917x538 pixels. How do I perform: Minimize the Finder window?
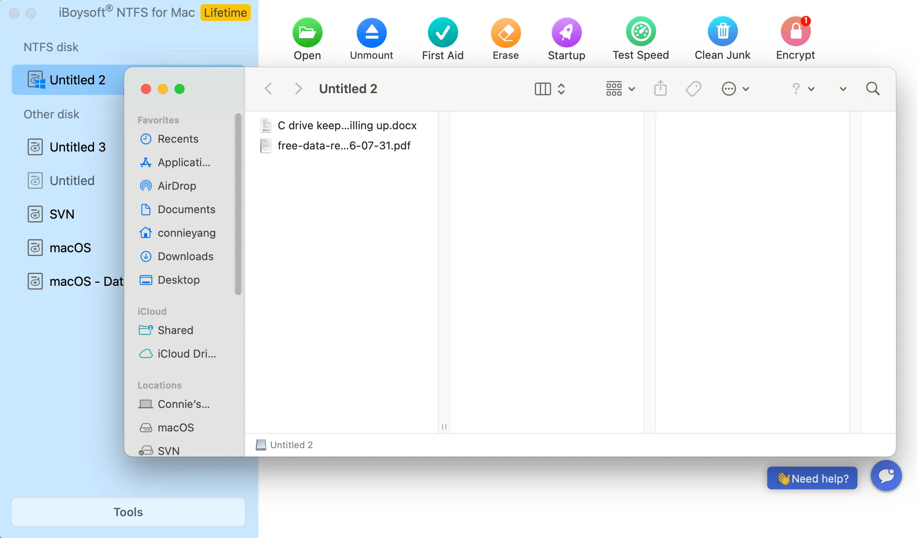tap(163, 89)
